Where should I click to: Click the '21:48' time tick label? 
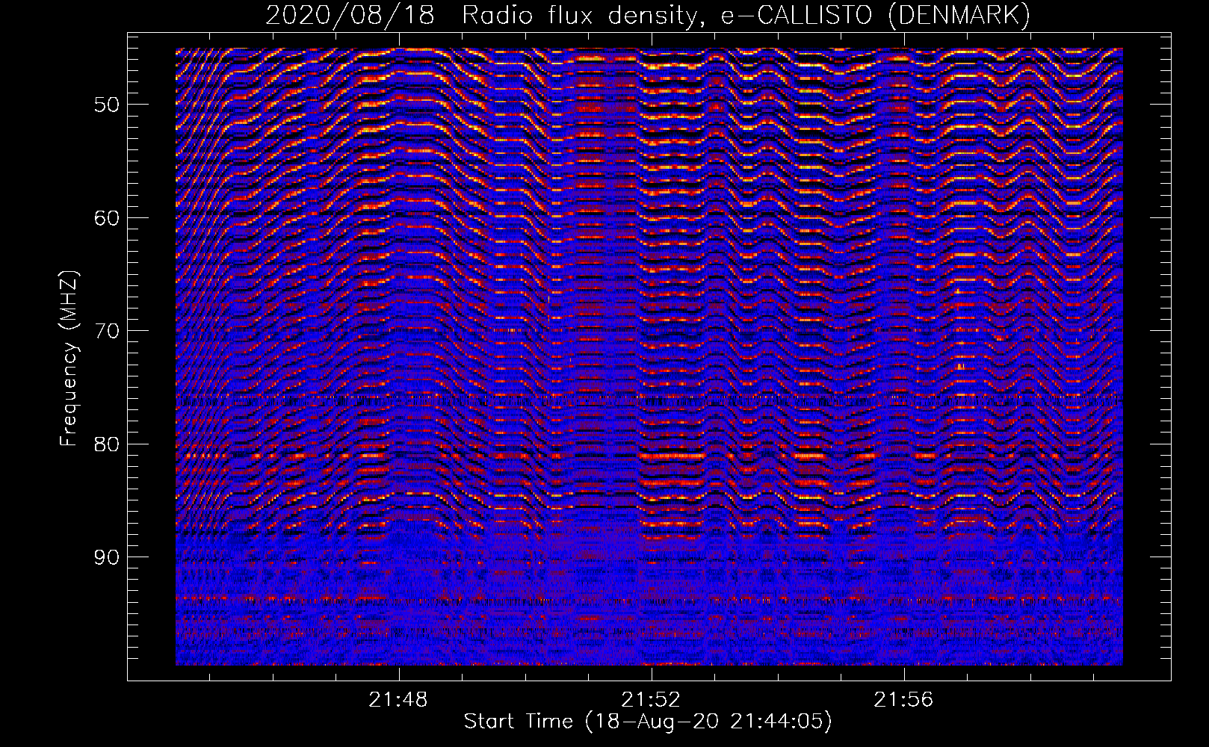(398, 700)
